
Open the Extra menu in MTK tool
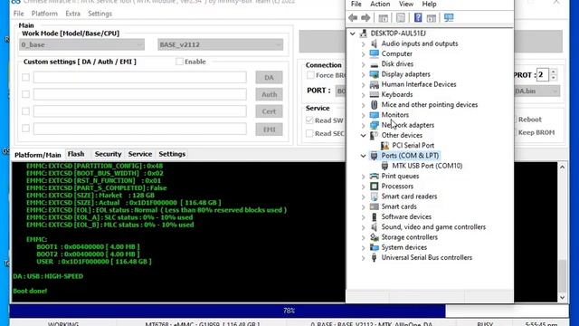[x=72, y=14]
